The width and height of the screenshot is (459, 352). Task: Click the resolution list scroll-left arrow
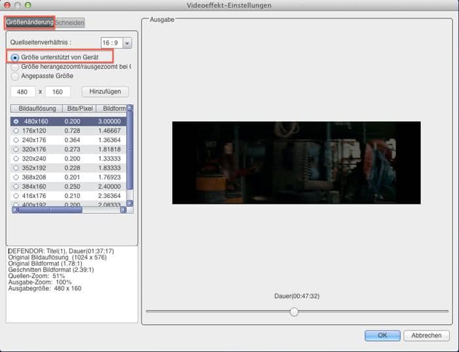(x=15, y=210)
